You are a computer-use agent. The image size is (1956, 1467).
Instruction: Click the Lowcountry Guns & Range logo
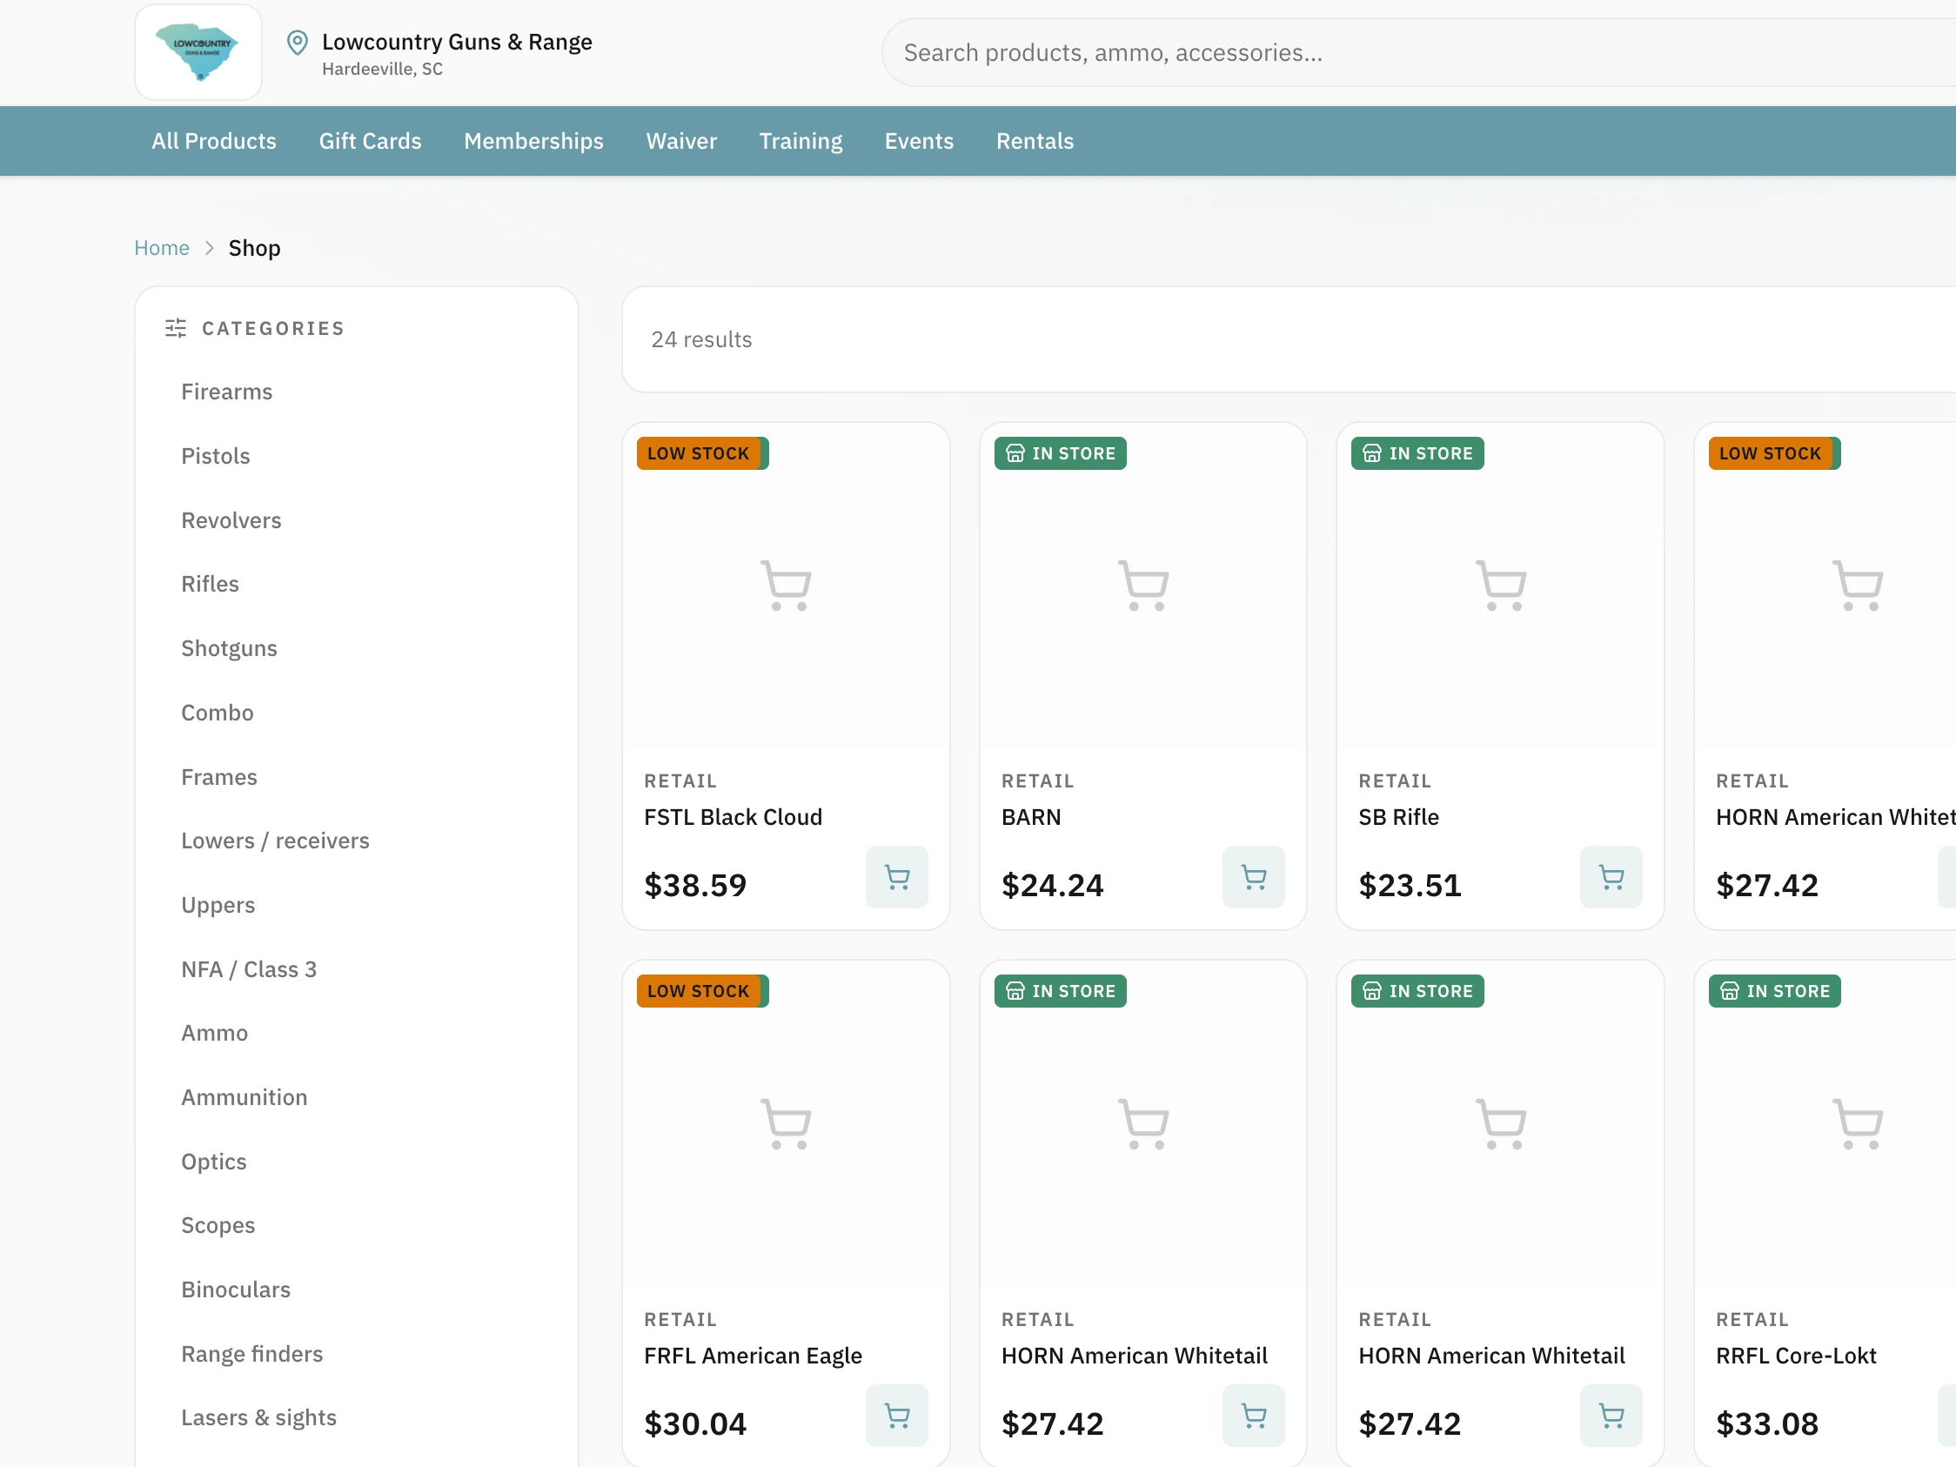(198, 52)
